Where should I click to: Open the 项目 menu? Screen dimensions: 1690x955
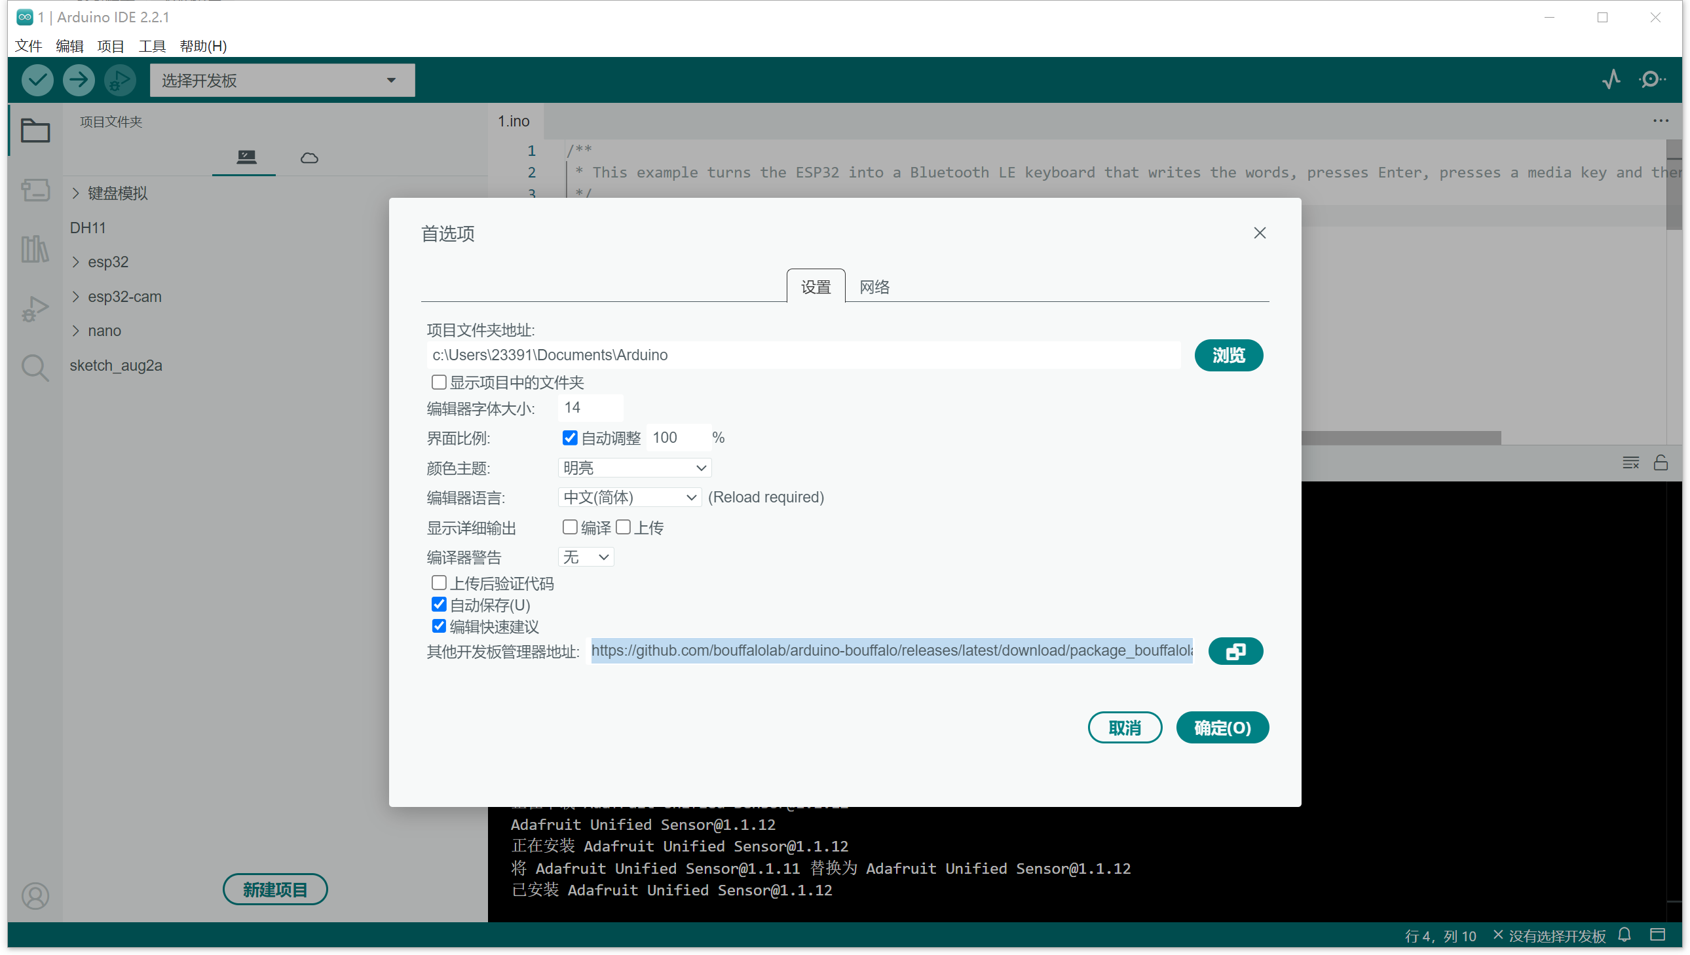pos(110,46)
